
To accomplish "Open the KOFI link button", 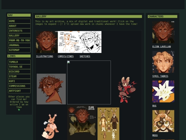I will [19, 81].
